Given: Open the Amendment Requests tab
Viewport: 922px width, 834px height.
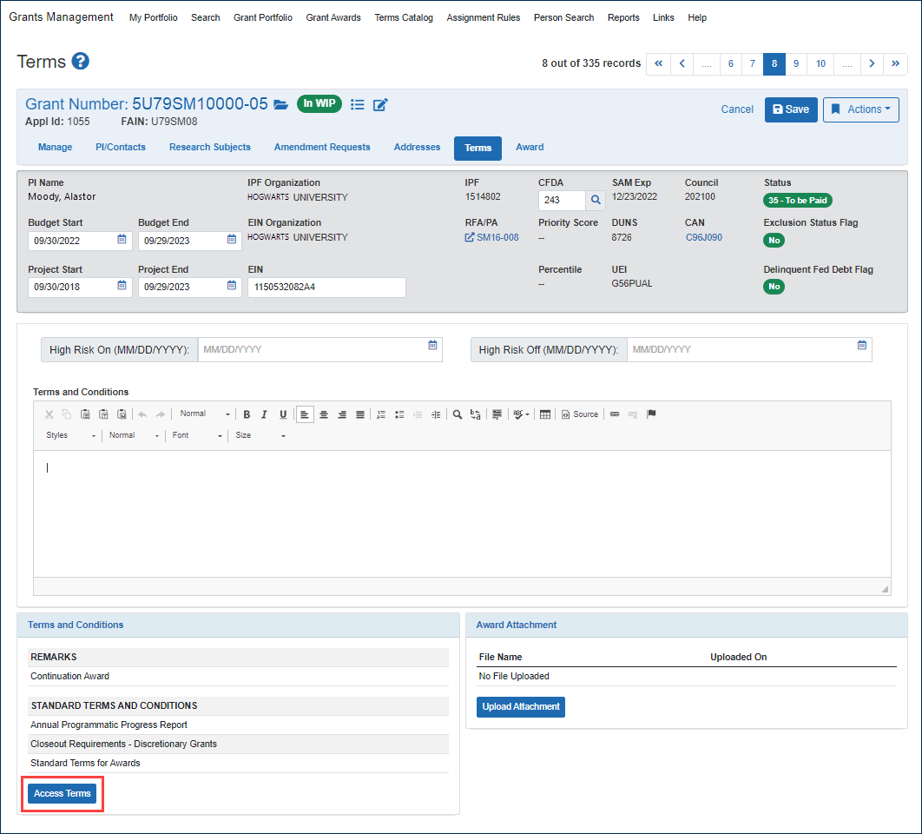Looking at the screenshot, I should [x=322, y=147].
